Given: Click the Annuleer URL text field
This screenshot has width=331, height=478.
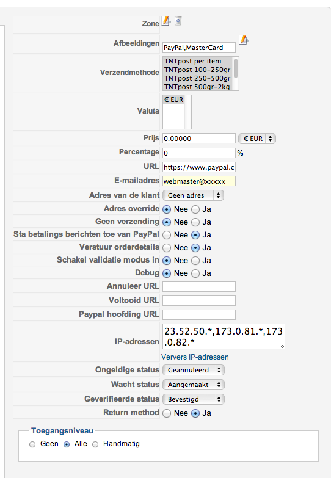Looking at the screenshot, I should pos(199,286).
